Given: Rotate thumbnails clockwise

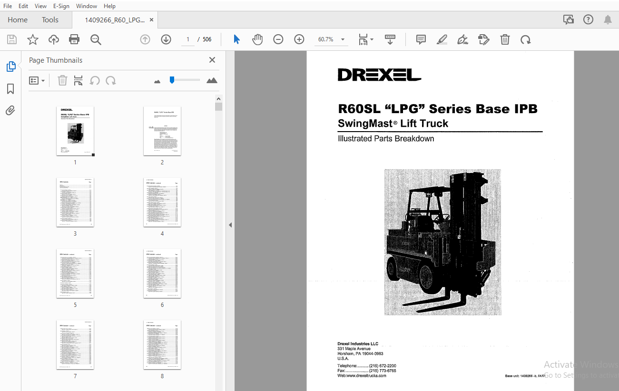Looking at the screenshot, I should [111, 80].
